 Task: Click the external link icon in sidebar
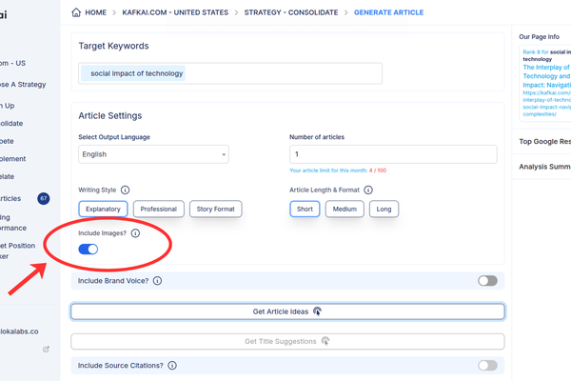tap(46, 350)
